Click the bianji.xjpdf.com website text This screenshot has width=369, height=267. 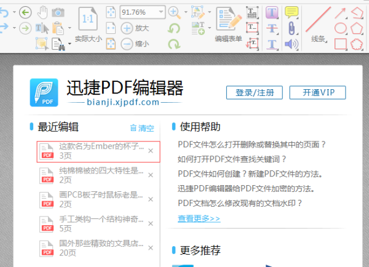click(x=123, y=102)
